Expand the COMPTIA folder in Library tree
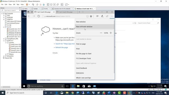 point(4,19)
